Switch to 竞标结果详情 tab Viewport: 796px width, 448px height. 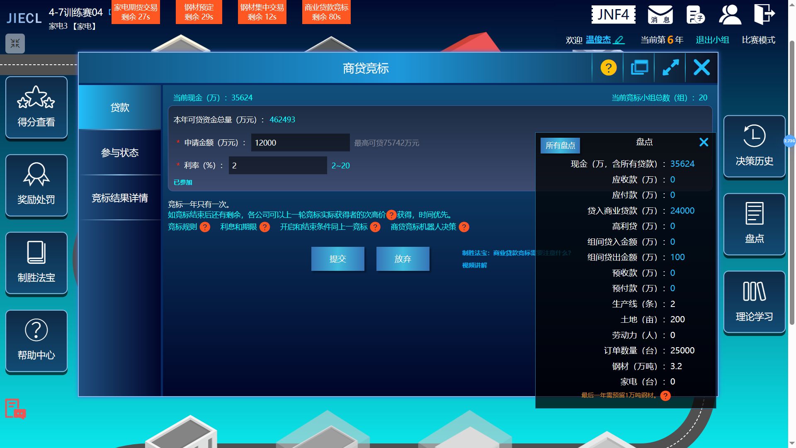(120, 198)
